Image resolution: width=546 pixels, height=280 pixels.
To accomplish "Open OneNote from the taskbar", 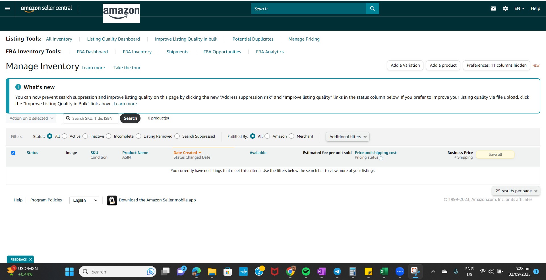I will [x=321, y=272].
